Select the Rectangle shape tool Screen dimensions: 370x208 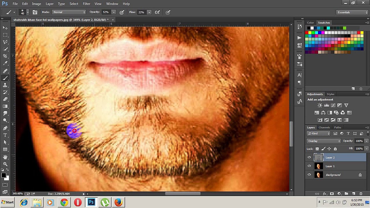pyautogui.click(x=5, y=149)
